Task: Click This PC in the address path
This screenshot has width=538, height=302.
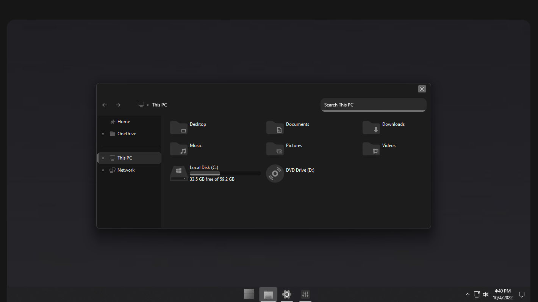Action: tap(160, 105)
